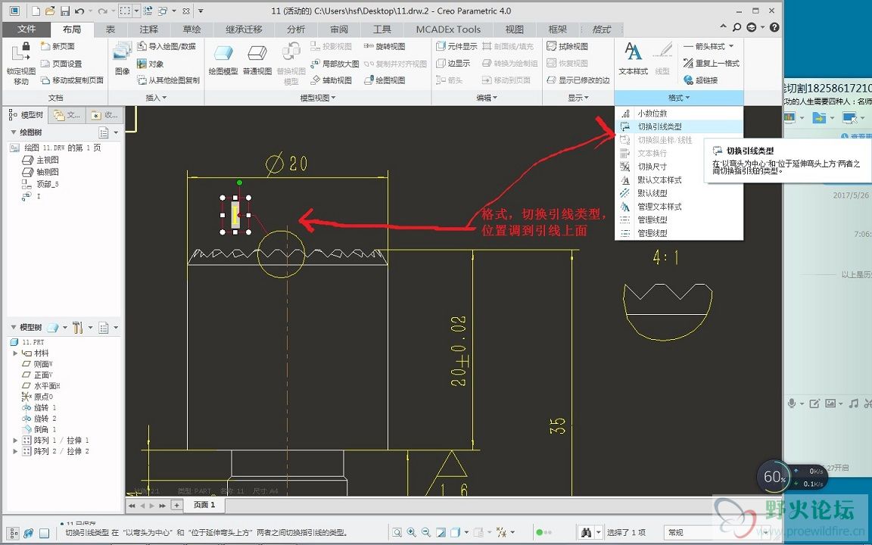Click the tree tool settings hammer icon
This screenshot has height=545, width=872.
77,328
